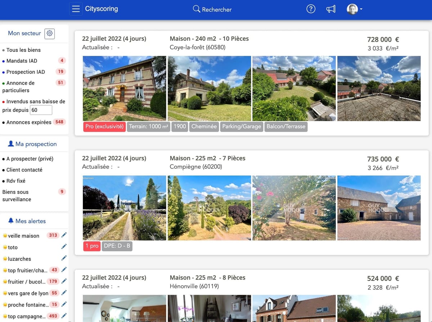This screenshot has height=322, width=432.
Task: Open 'Biens sous surveillance' list
Action: 17,196
